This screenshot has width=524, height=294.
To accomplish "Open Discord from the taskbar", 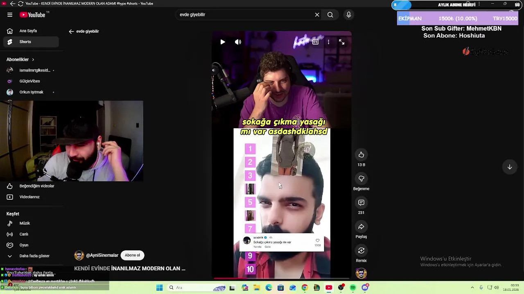I will click(365, 288).
